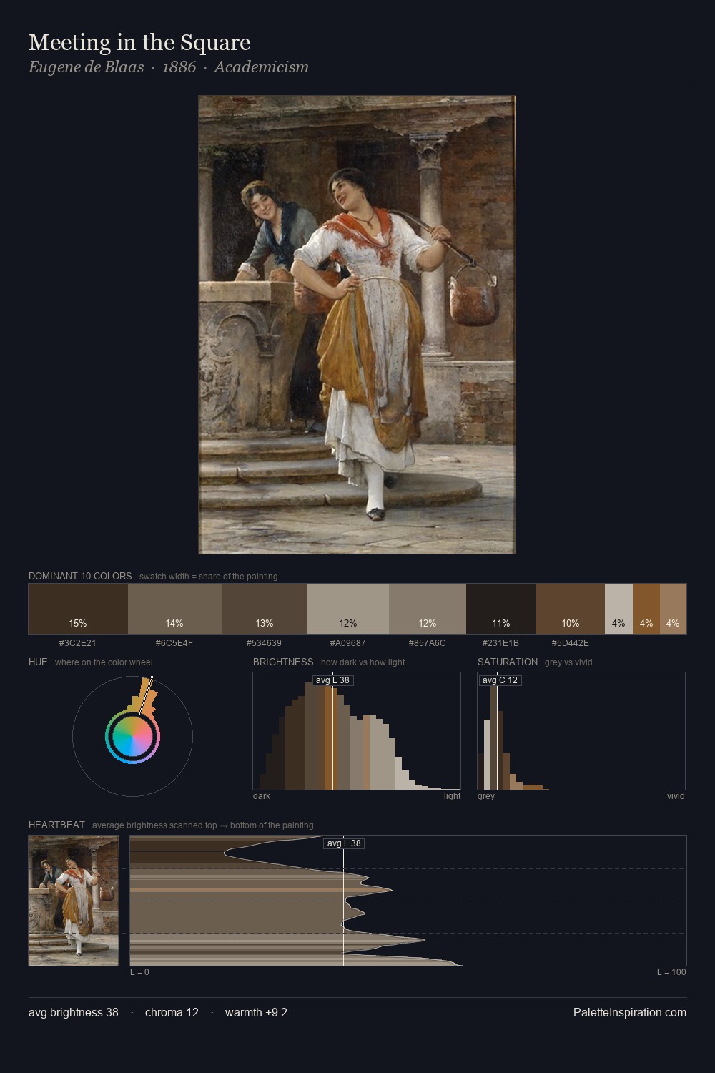Click the tan 4% swatch at the end
This screenshot has height=1073, width=715.
(x=673, y=609)
